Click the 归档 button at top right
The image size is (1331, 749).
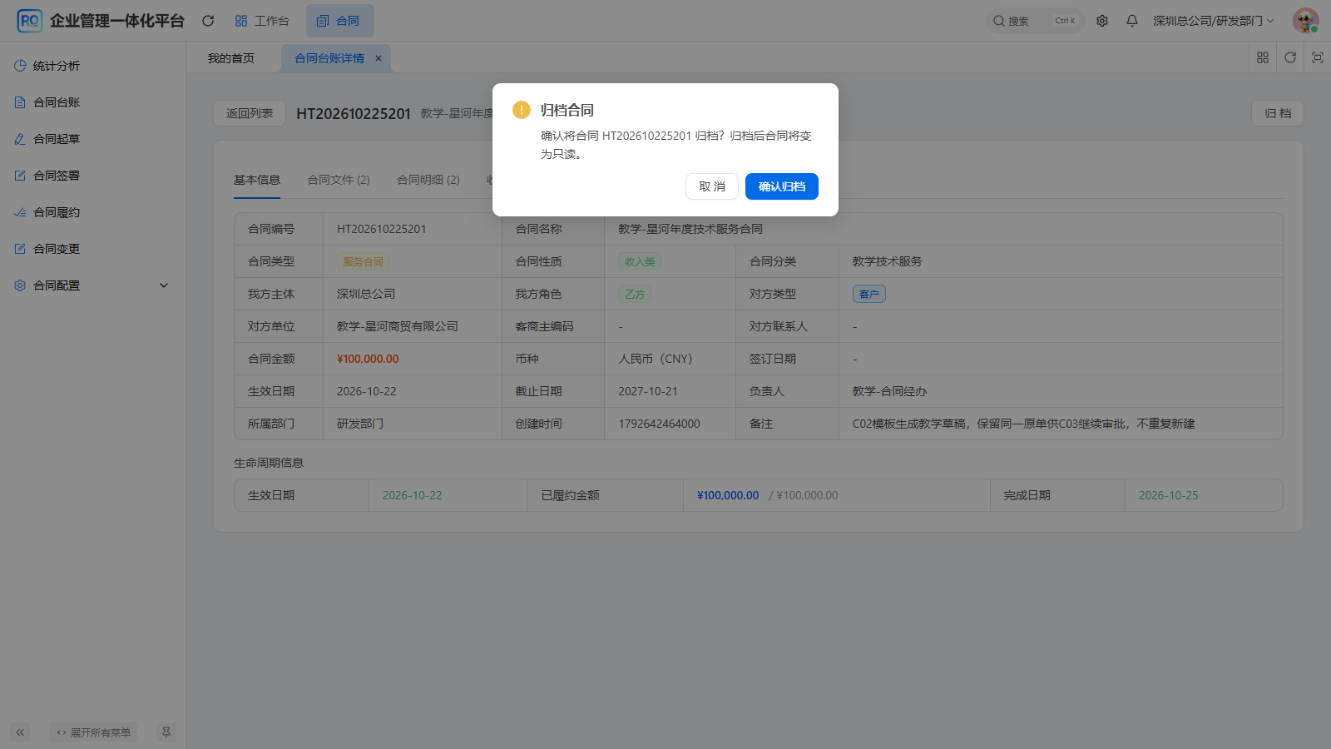(x=1278, y=113)
